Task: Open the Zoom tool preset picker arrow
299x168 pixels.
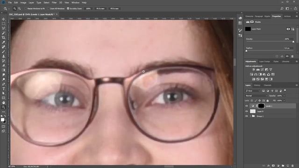Action: pyautogui.click(x=9, y=9)
